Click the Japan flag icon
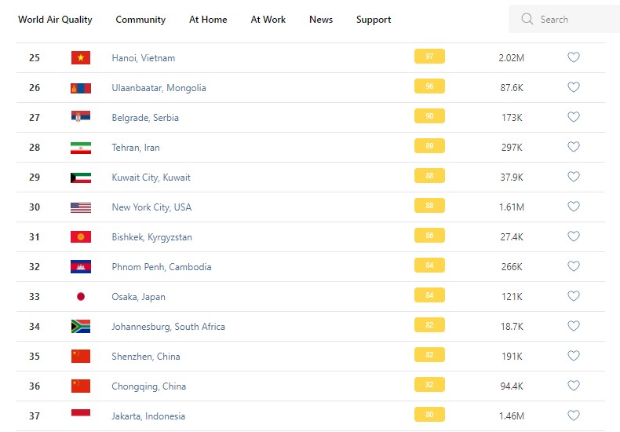Viewport: 620px width, 432px height. click(x=81, y=297)
